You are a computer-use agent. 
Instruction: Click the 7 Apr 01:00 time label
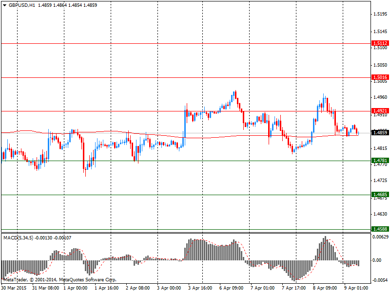click(x=262, y=288)
